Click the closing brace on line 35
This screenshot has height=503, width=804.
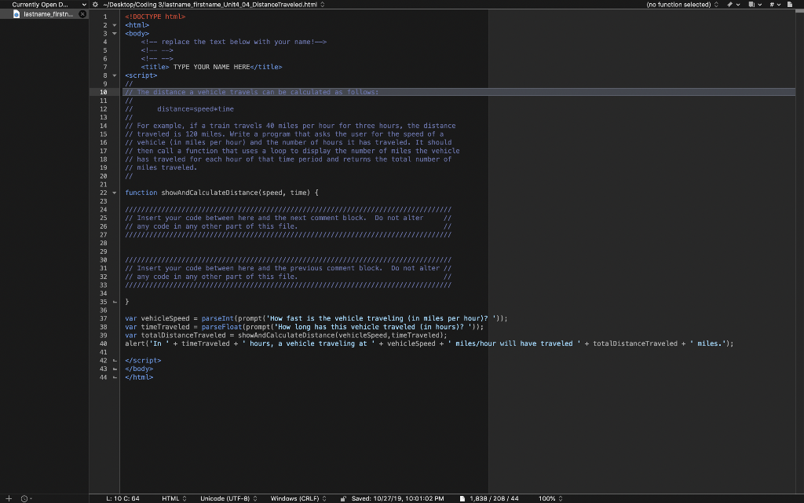[127, 302]
